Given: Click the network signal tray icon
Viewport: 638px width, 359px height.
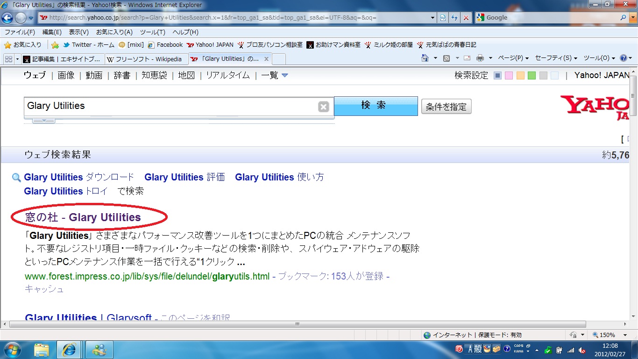Looking at the screenshot, I should coord(571,350).
